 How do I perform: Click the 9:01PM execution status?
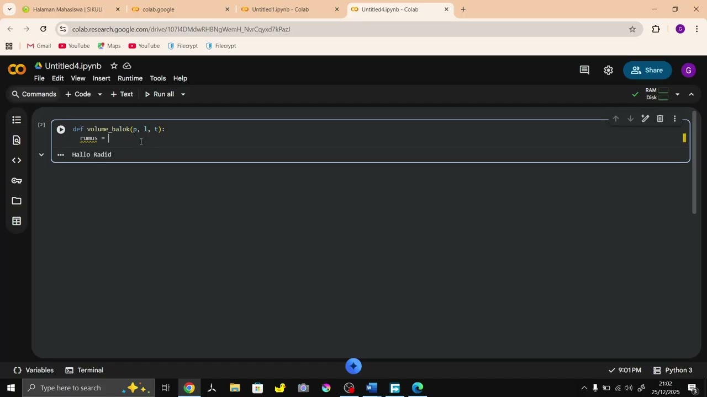[625, 371]
